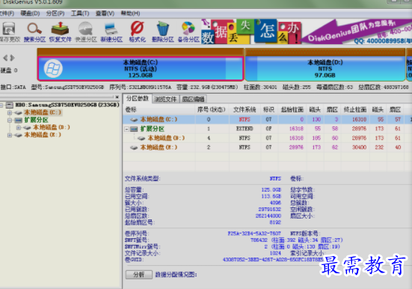This screenshot has width=412, height=289.
Task: Click the disk icon of the E: table row
Action: (x=134, y=147)
